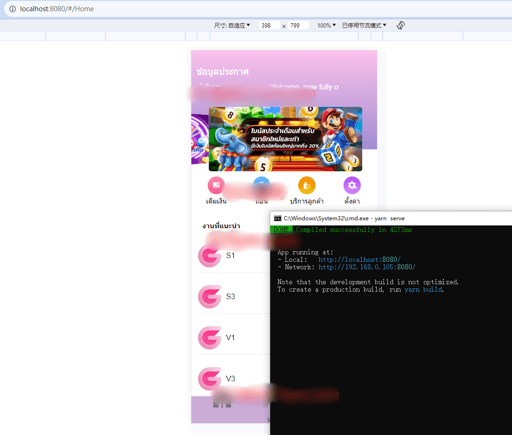This screenshot has height=435, width=512.
Task: Open the purple settings gear icon
Action: [352, 185]
